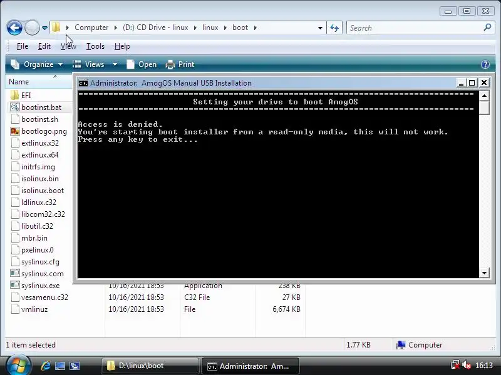Open the Organize toolbar dropdown
501x375 pixels.
point(37,64)
